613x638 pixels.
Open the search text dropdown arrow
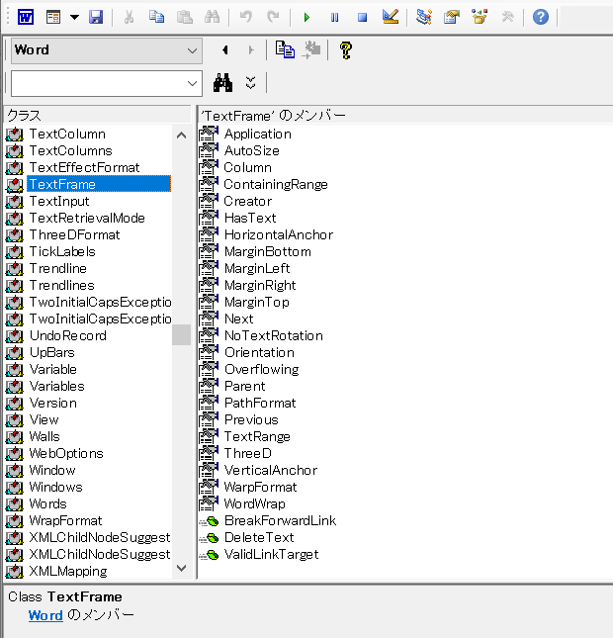click(x=193, y=84)
